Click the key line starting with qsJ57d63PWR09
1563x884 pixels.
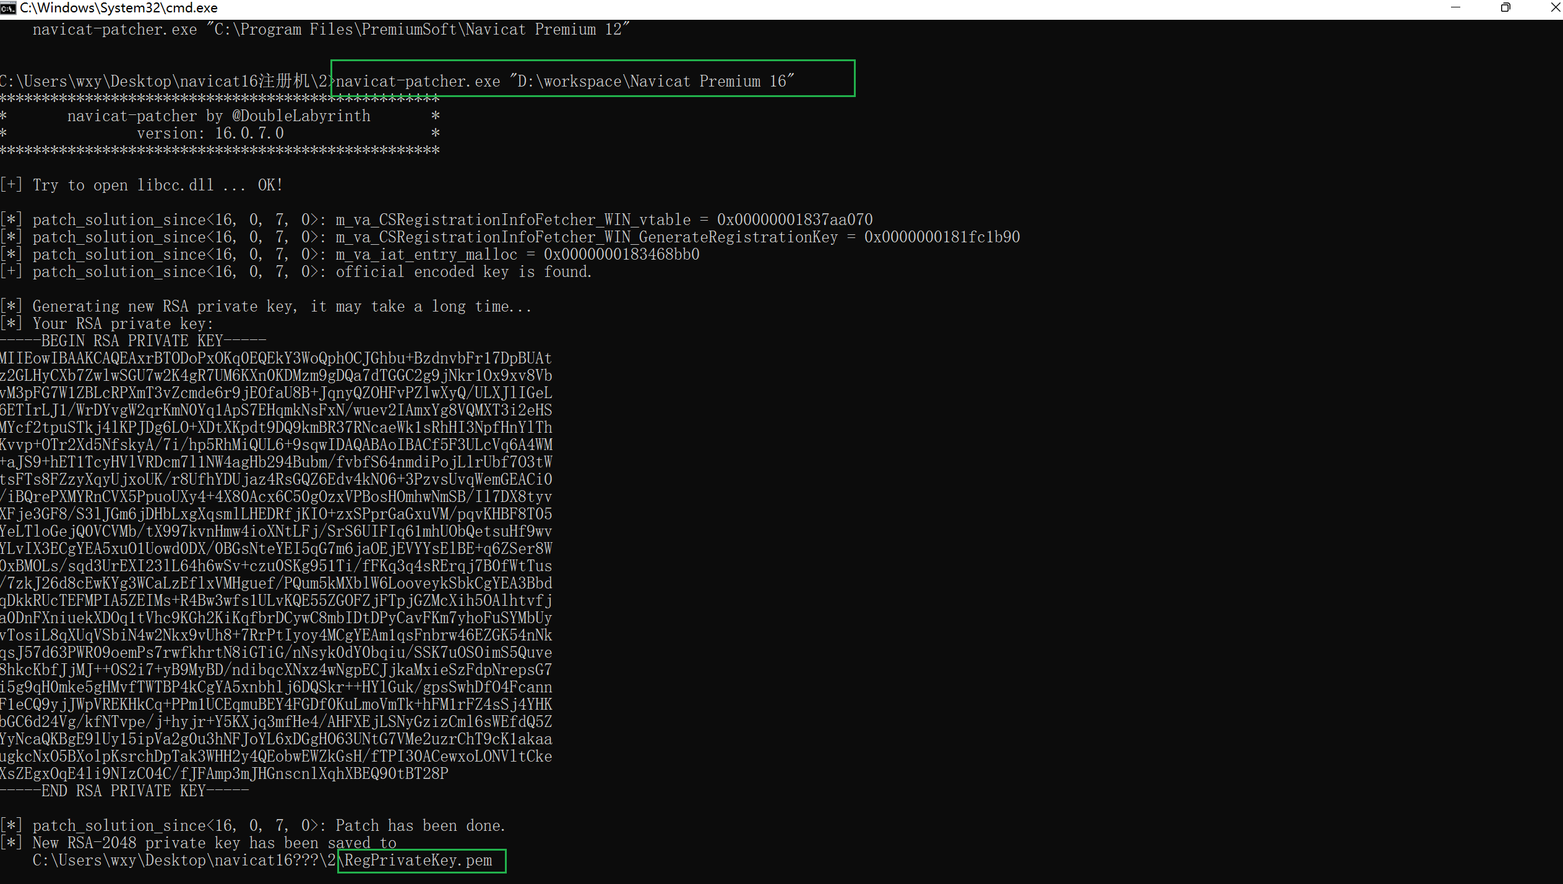coord(276,653)
